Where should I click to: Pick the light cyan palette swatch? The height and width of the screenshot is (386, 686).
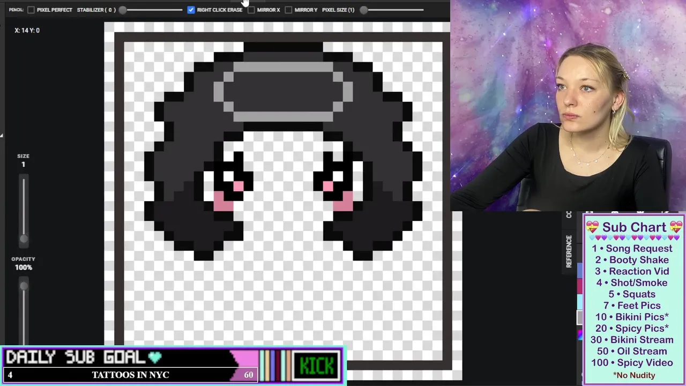580,302
